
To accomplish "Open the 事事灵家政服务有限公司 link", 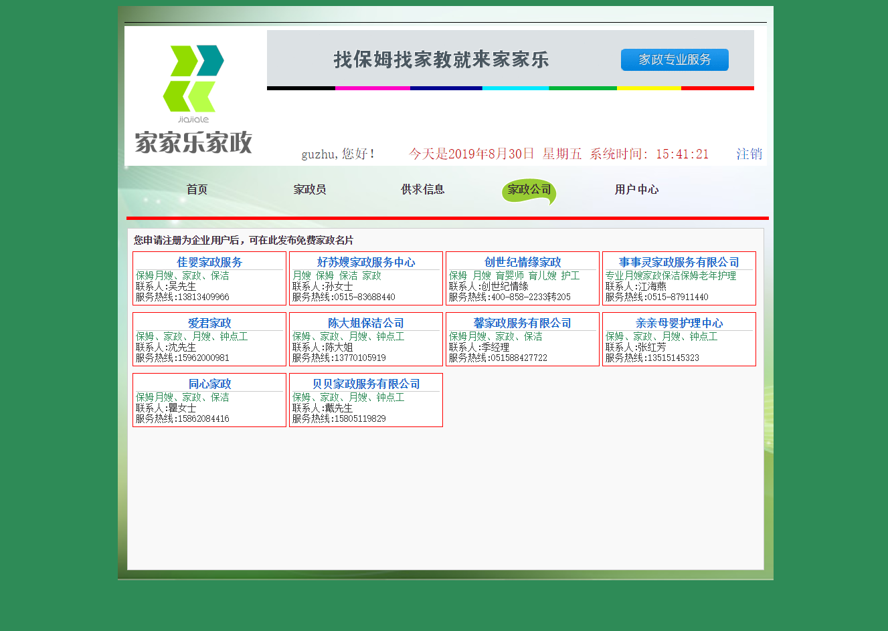I will coord(679,262).
